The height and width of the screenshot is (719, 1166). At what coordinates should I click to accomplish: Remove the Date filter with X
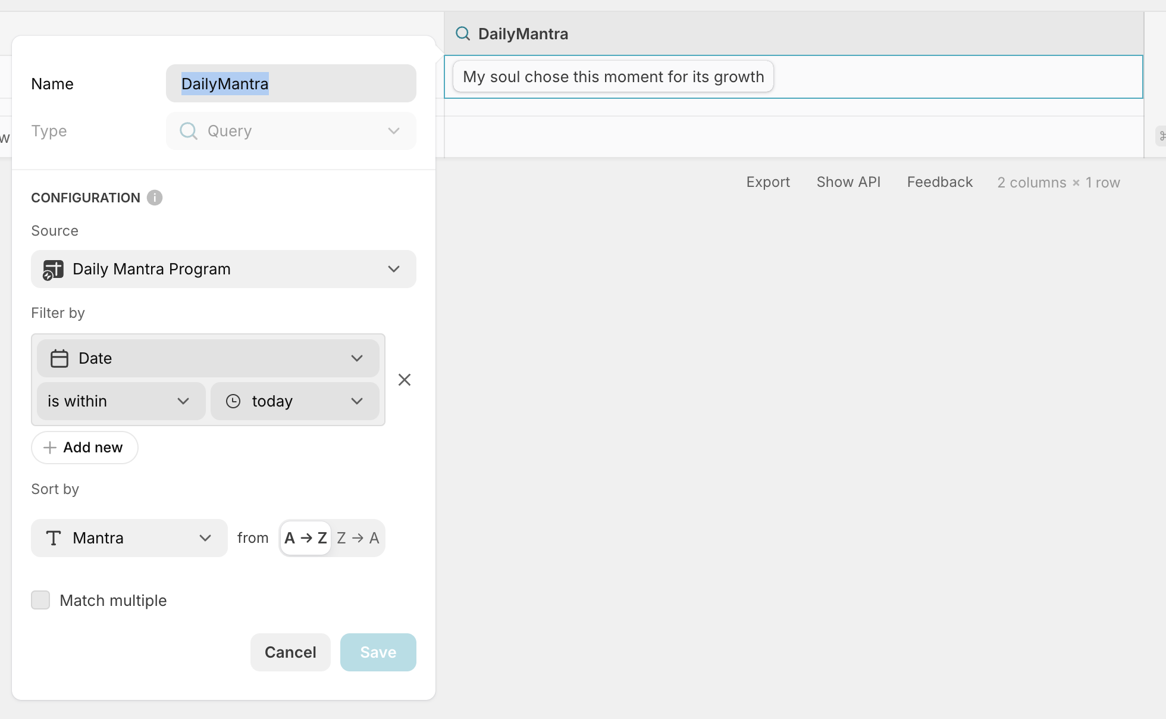click(405, 380)
